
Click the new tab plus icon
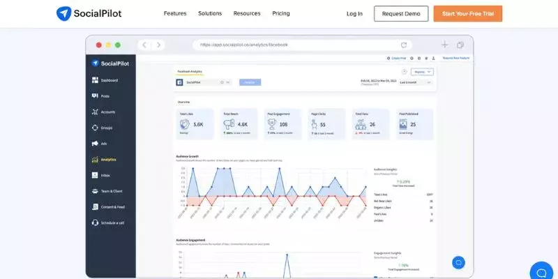point(445,45)
